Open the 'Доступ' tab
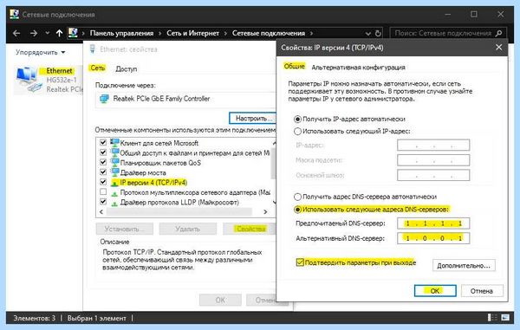 coord(126,69)
